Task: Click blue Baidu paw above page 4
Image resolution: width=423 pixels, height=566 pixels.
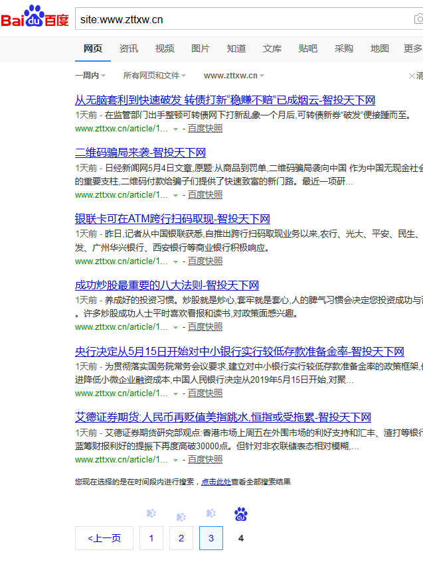Action: point(241,514)
